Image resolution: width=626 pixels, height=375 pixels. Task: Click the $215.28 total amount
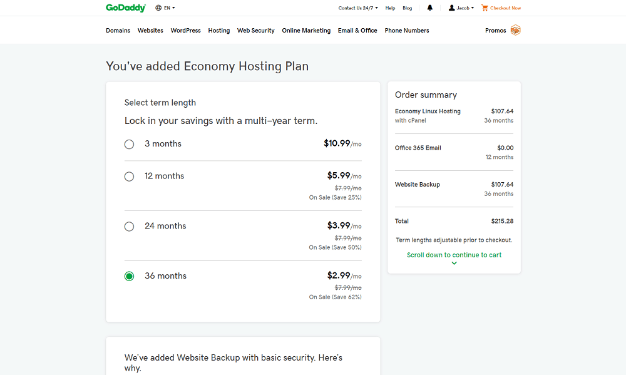point(502,221)
